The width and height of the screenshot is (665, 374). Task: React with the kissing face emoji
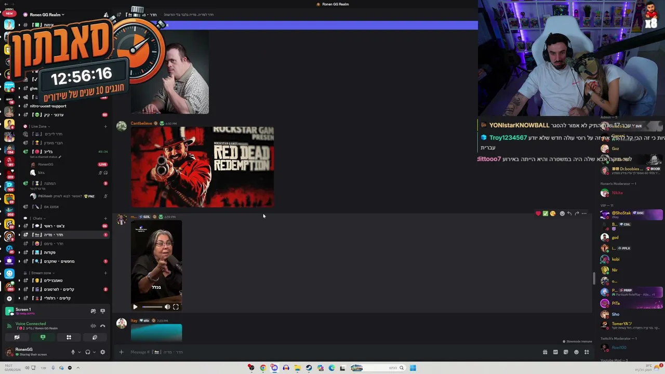click(x=553, y=213)
